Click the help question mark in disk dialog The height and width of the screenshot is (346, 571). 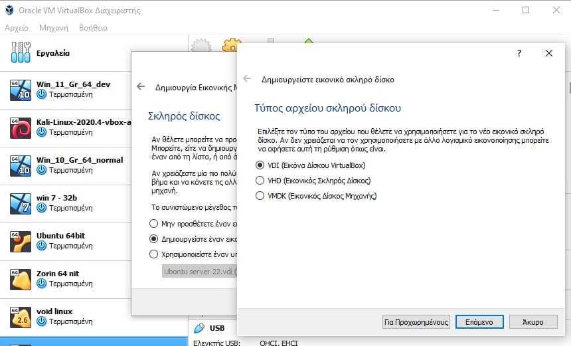(519, 53)
